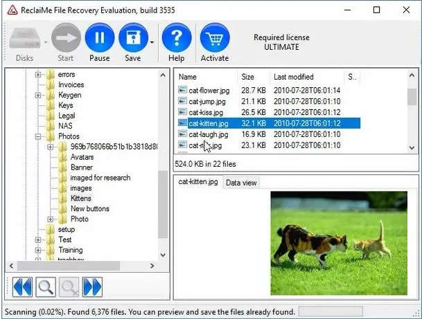Pause the scan with the Pause button
Image resolution: width=422 pixels, height=319 pixels.
[100, 37]
